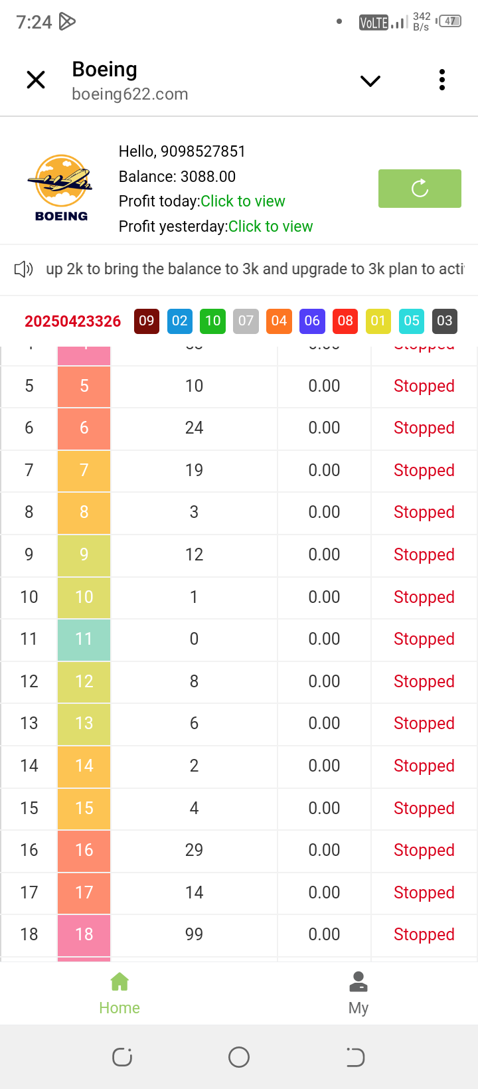Tap the teal number 11 cell
Image resolution: width=478 pixels, height=1089 pixels.
click(84, 639)
